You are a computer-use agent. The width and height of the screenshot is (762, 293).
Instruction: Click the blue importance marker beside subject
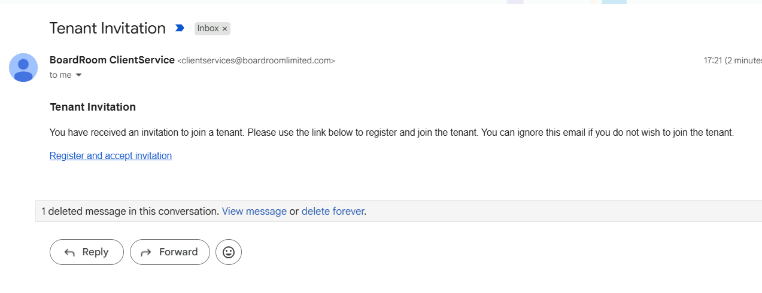click(x=180, y=28)
